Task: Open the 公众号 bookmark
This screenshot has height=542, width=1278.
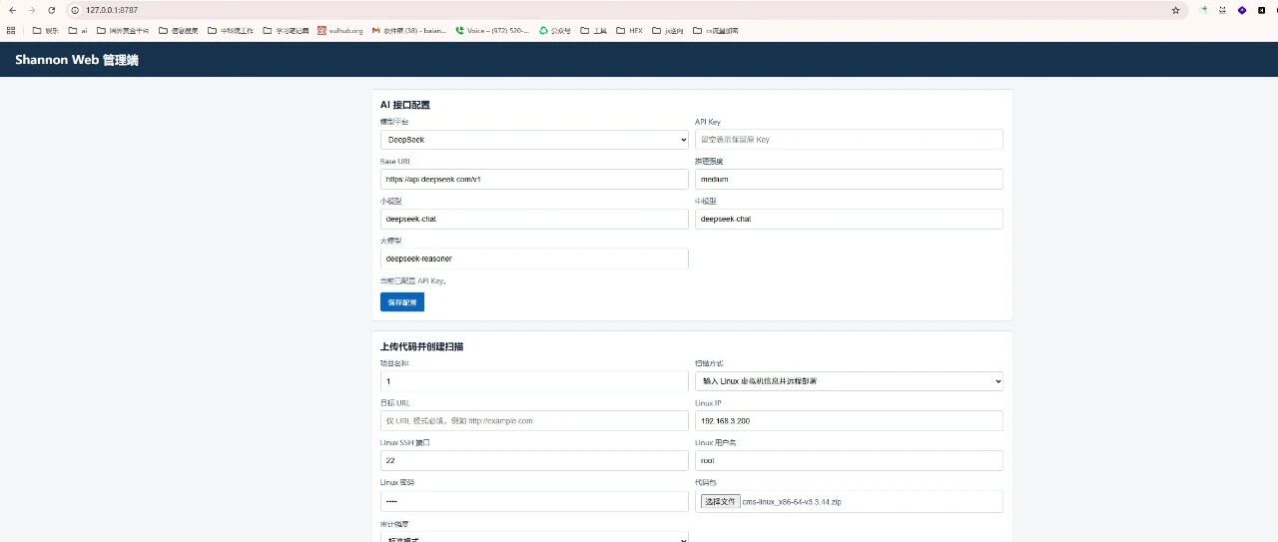Action: pyautogui.click(x=555, y=30)
